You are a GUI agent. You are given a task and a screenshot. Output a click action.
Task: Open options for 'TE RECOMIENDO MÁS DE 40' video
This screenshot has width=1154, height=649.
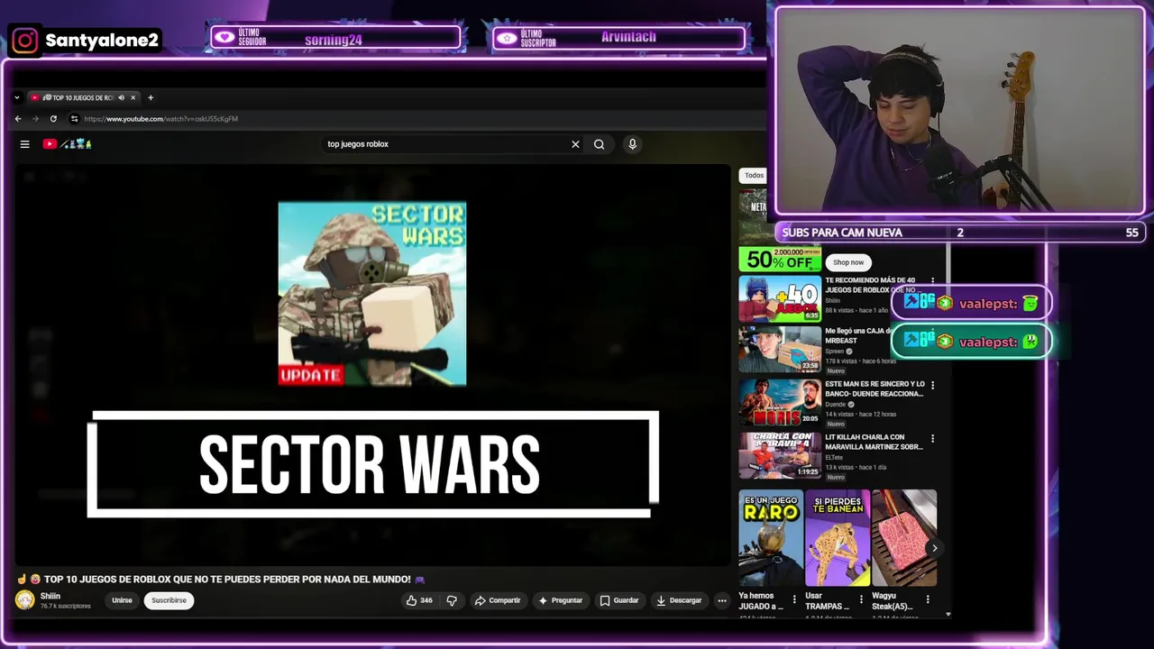click(932, 281)
